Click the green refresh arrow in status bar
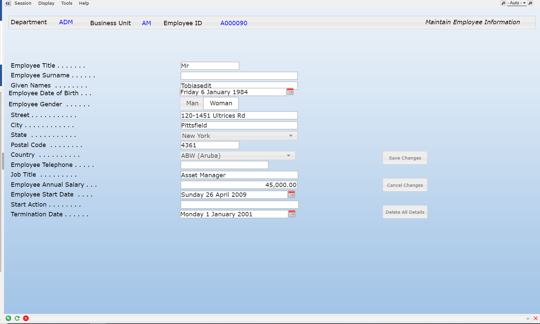540x324 pixels. tap(17, 318)
